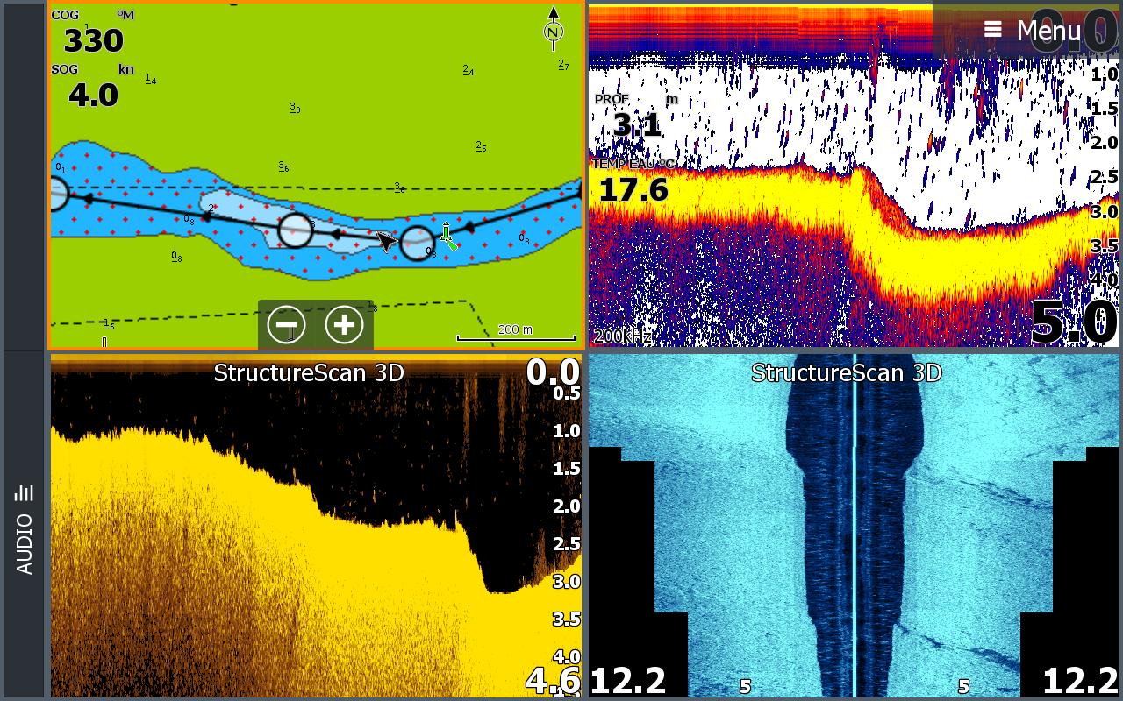Select the circular waypoint nearest the vessel
The image size is (1123, 701).
click(417, 243)
